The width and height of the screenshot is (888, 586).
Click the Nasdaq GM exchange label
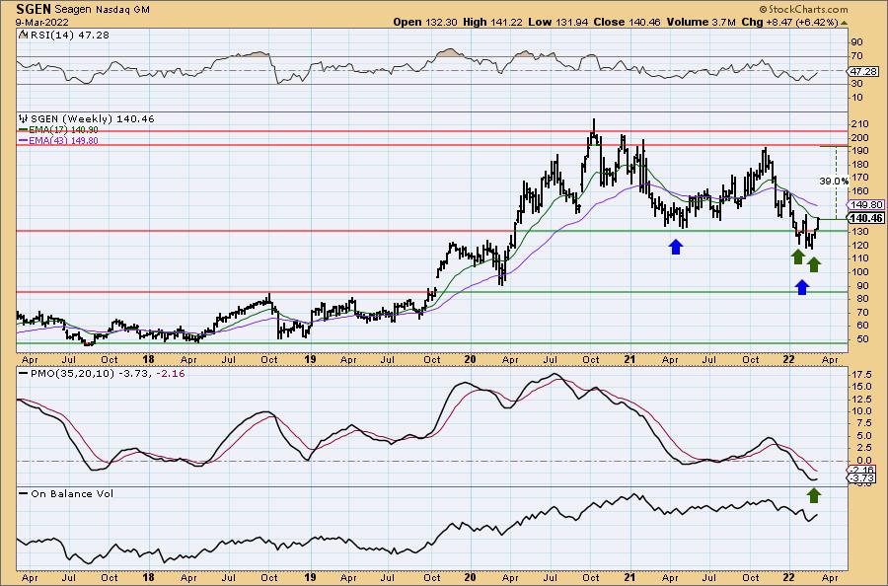(x=125, y=10)
